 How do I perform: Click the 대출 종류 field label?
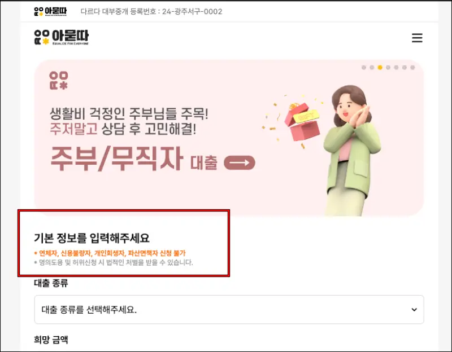point(51,283)
